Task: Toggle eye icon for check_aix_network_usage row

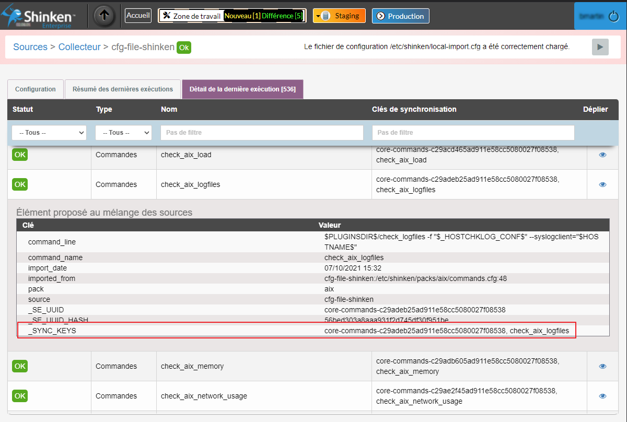Action: coord(602,396)
